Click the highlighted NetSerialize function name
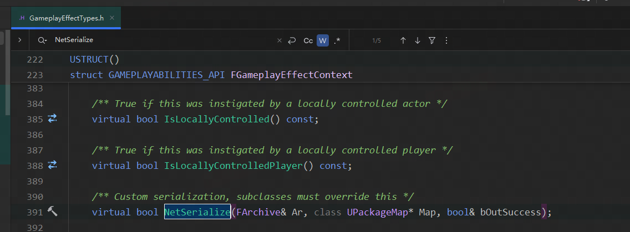The height and width of the screenshot is (232, 630). (x=197, y=212)
